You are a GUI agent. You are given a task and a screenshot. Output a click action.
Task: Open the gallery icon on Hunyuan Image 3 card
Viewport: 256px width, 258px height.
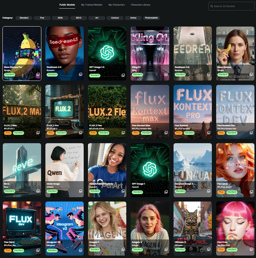(x=209, y=191)
